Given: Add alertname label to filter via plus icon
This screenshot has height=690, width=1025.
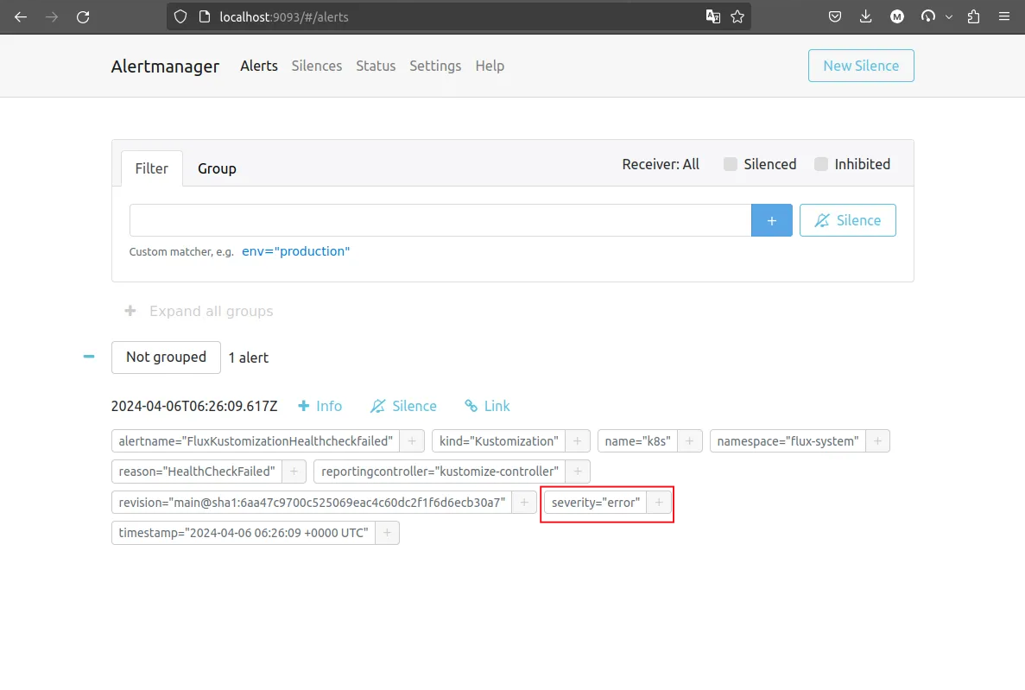Looking at the screenshot, I should coord(412,441).
